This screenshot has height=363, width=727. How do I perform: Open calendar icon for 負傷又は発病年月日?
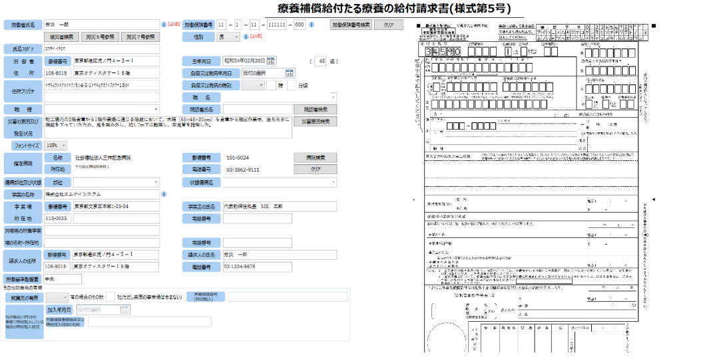(x=290, y=73)
